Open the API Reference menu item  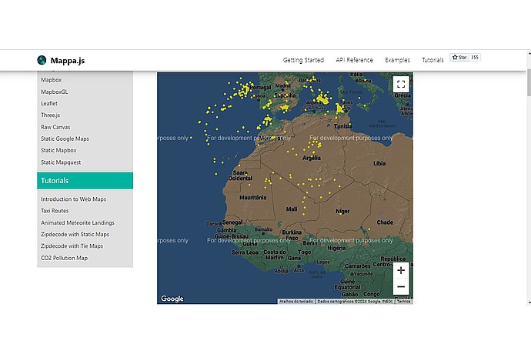pyautogui.click(x=354, y=60)
